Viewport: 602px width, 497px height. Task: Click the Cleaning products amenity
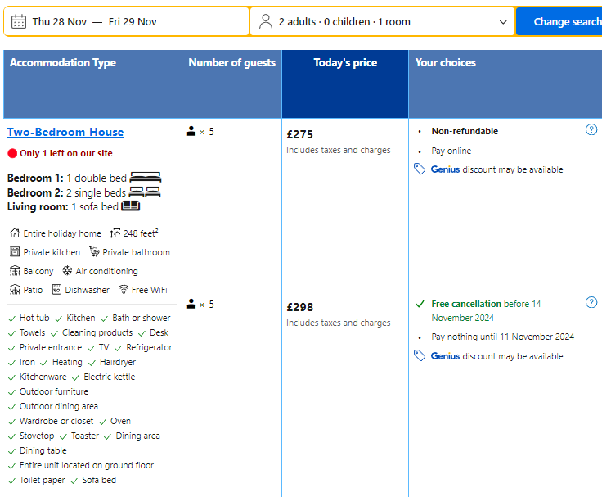tap(97, 332)
